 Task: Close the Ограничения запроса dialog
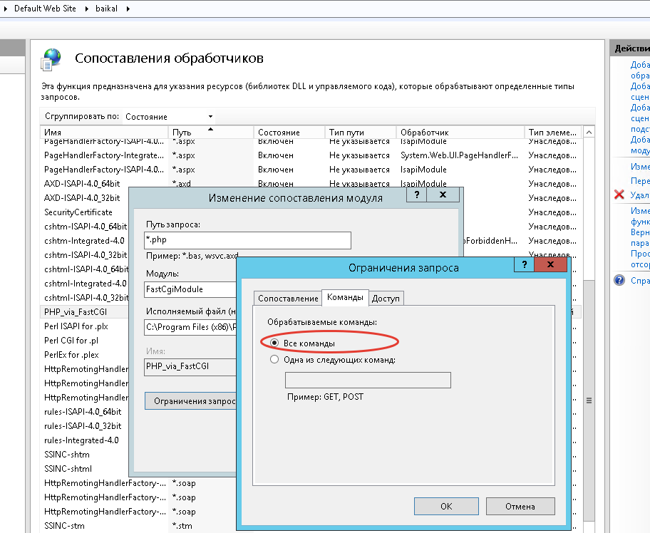pyautogui.click(x=552, y=266)
